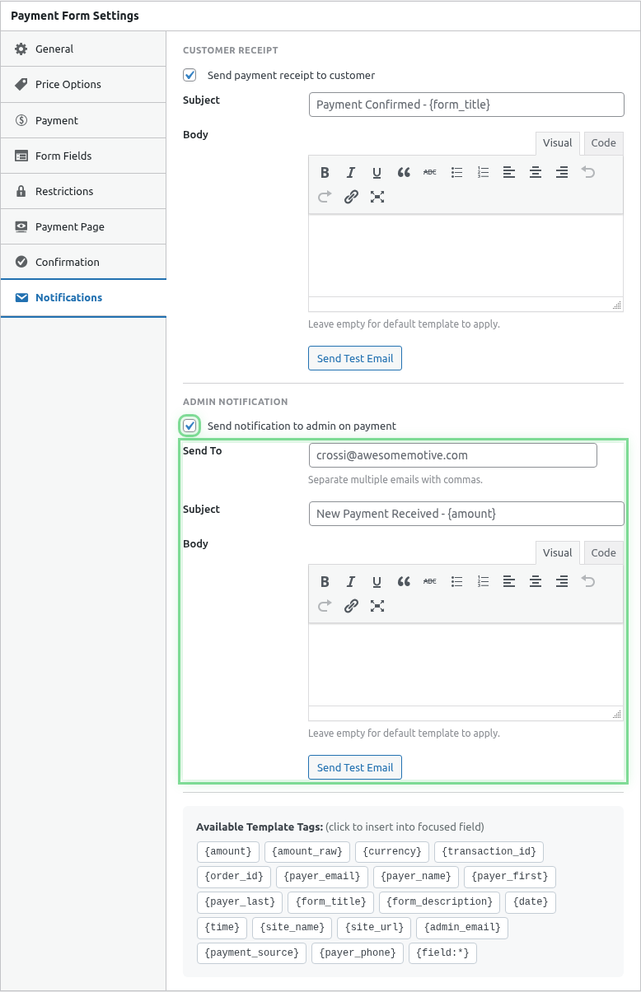Insert the {amount} template tag
Viewport: 641px width, 992px height.
(228, 852)
